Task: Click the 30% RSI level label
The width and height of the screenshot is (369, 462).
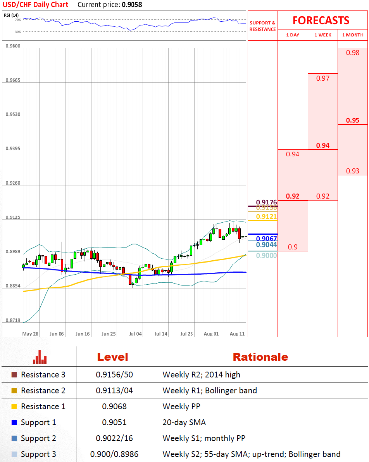Action: click(x=18, y=31)
